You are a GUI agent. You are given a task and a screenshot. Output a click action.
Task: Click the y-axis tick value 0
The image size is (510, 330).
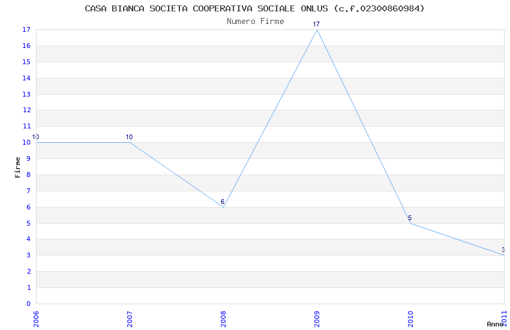click(x=29, y=304)
